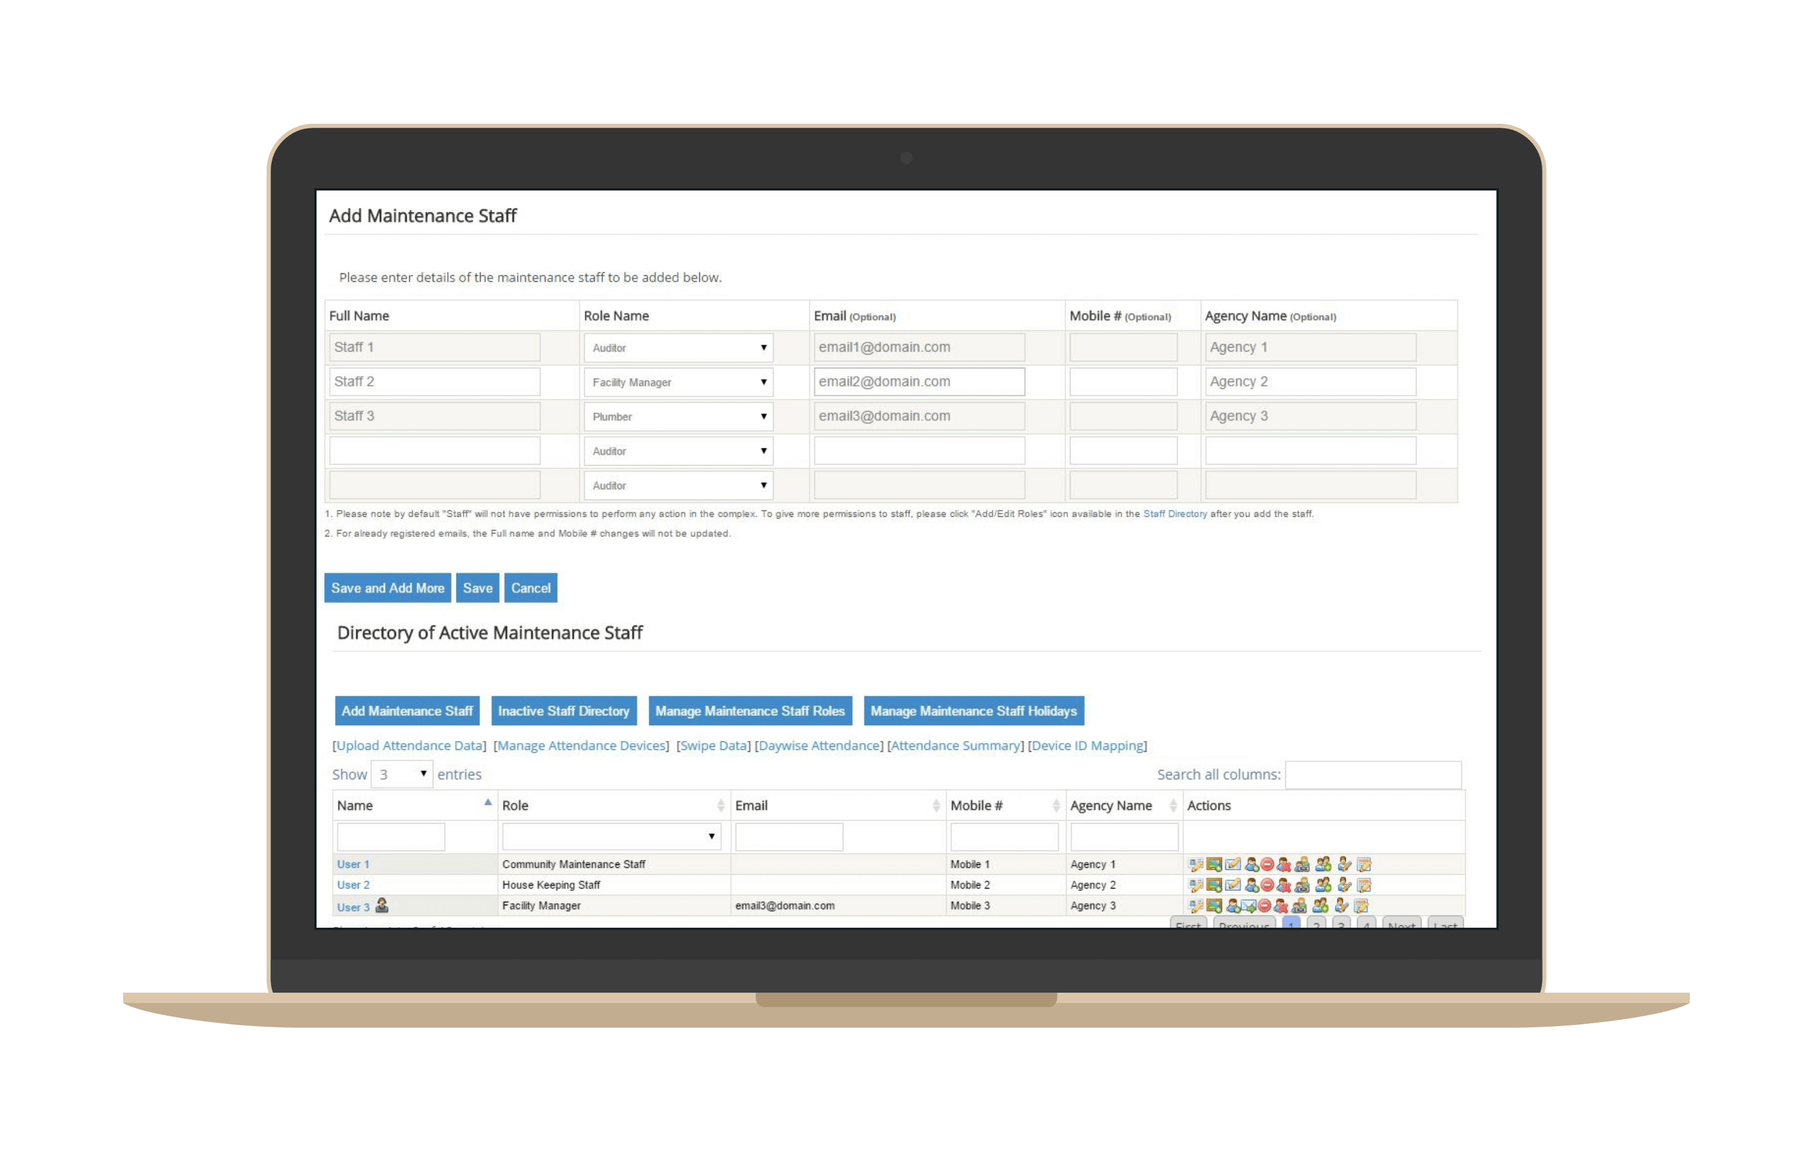The height and width of the screenshot is (1151, 1813).
Task: Open Upload Attendance Data link
Action: point(410,745)
